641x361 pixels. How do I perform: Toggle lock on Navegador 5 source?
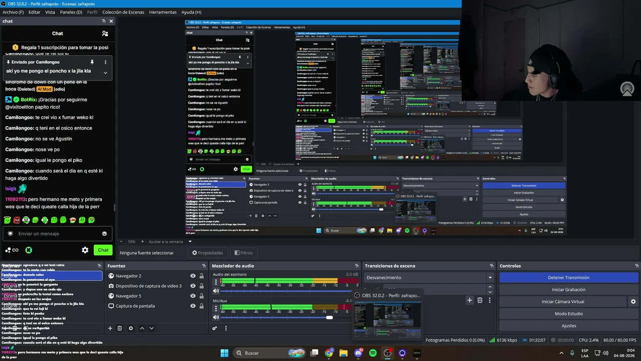pos(201,296)
